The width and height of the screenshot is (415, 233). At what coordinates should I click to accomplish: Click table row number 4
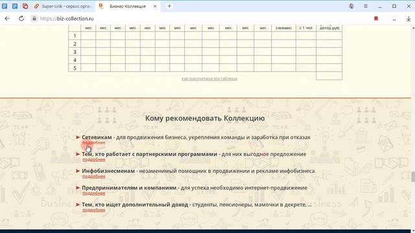(x=75, y=60)
